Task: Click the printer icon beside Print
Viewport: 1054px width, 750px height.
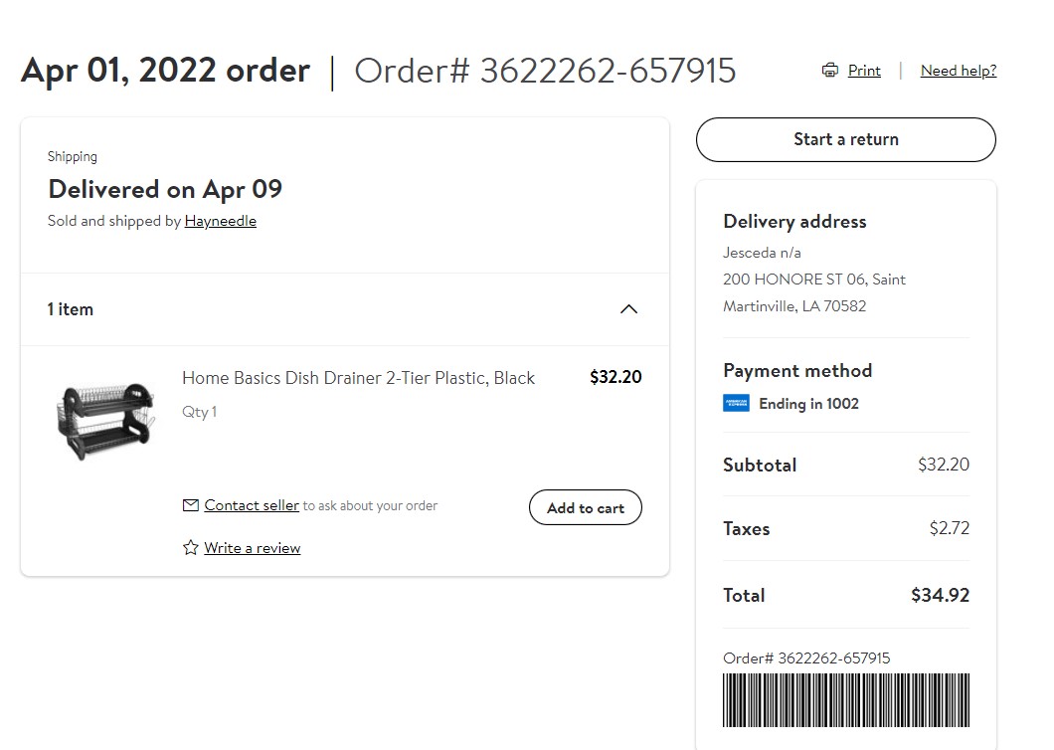Action: (x=830, y=70)
